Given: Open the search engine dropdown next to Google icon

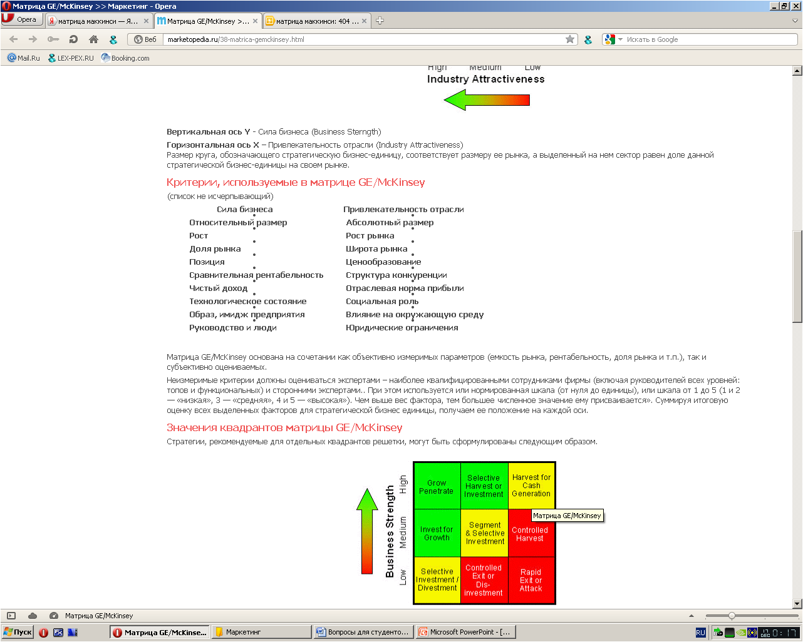Looking at the screenshot, I should point(621,39).
